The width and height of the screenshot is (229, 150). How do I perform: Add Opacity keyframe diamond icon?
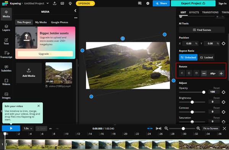coord(223,92)
